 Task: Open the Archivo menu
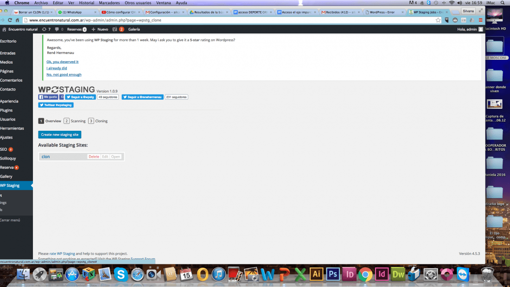[x=41, y=3]
